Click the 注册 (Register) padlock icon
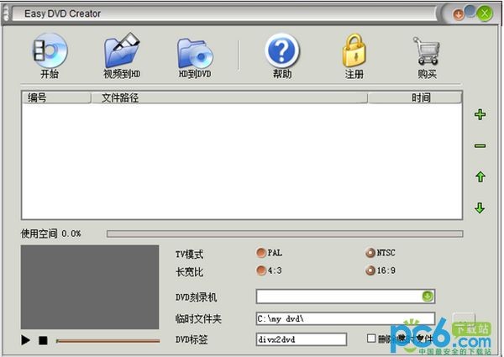This screenshot has width=504, height=357. (354, 50)
